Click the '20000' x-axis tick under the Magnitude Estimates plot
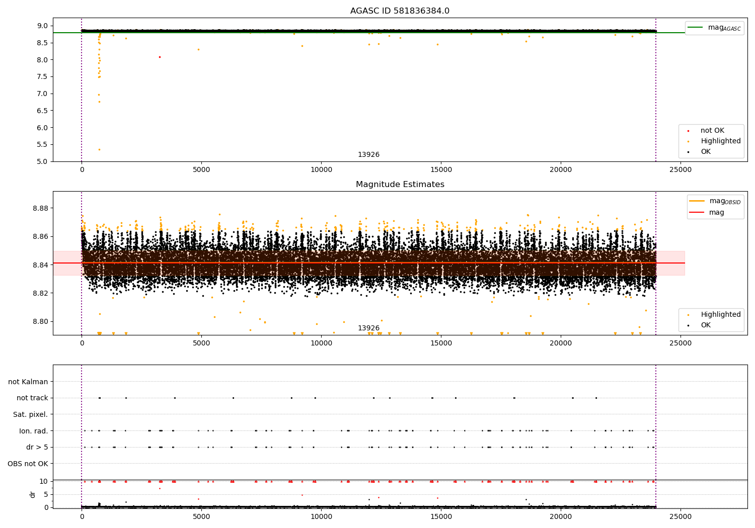Screen dimensions: 755x528 point(561,343)
